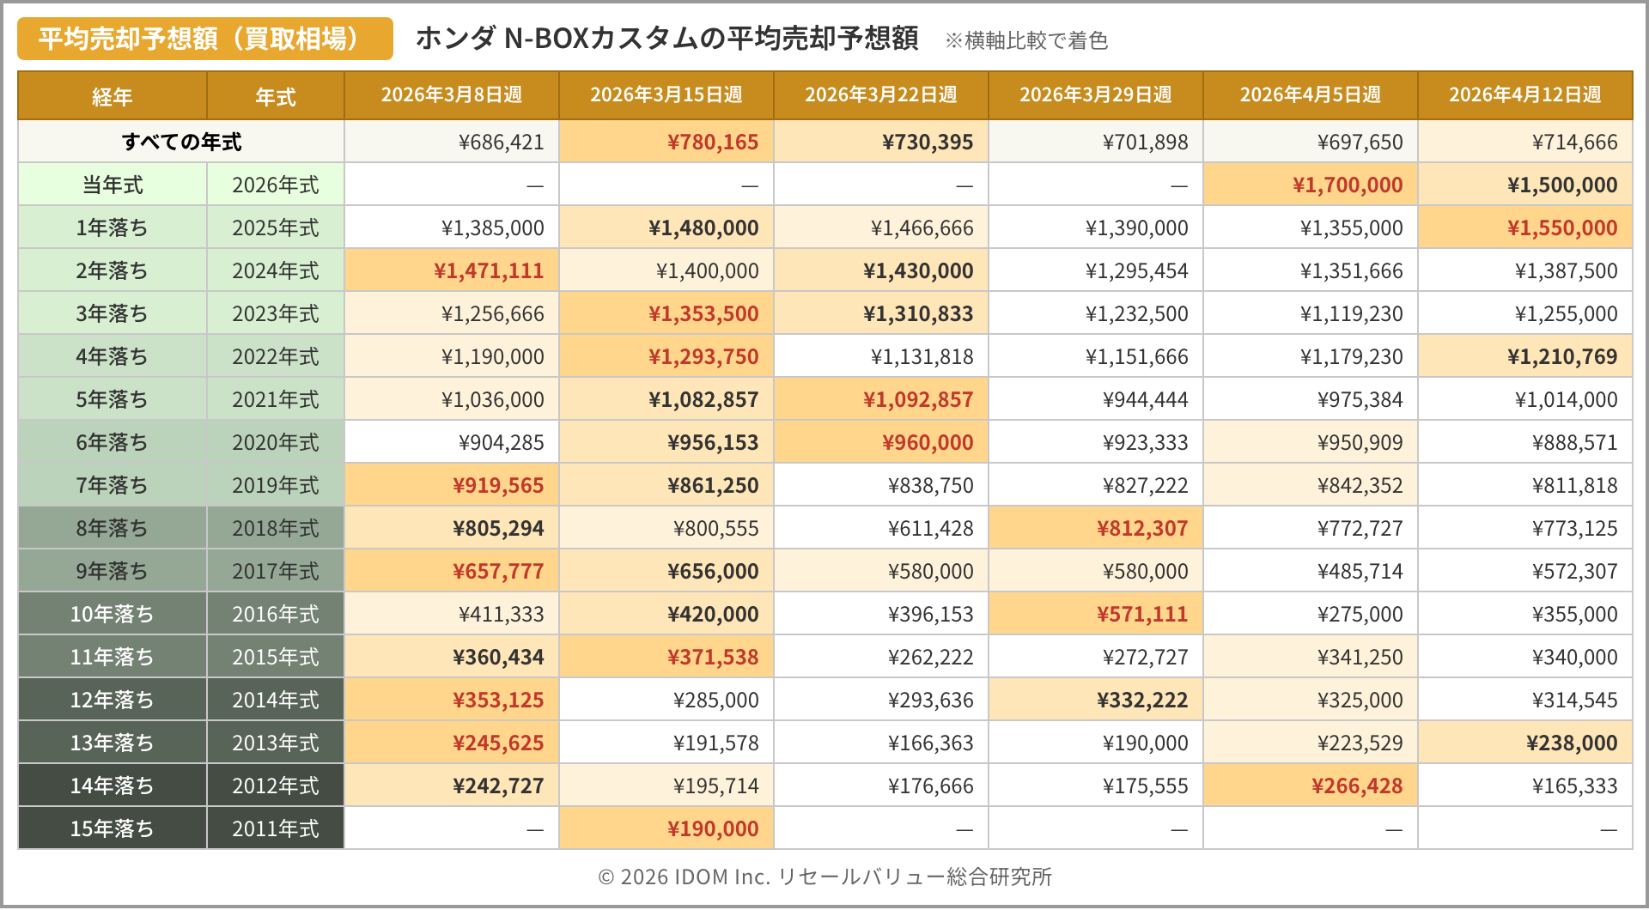Select the 2025年式 model year cell

tap(275, 227)
